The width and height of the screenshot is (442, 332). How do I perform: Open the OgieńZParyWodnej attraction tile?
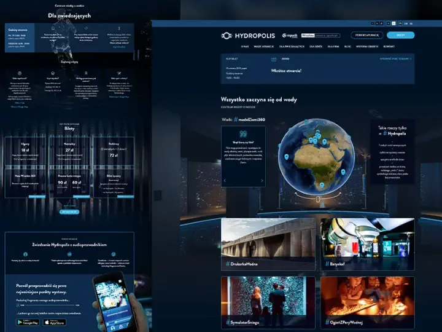pos(367,302)
